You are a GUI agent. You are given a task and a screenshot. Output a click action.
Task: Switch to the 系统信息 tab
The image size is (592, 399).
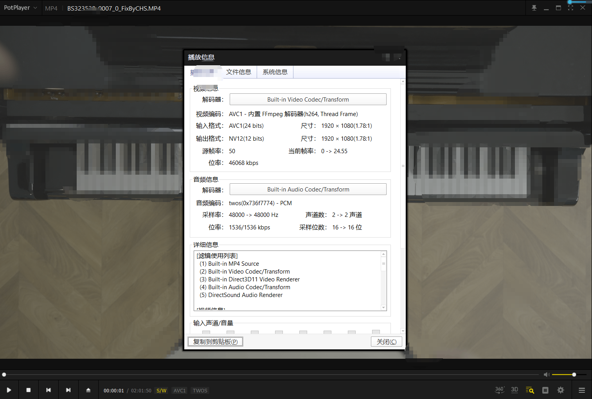[275, 72]
